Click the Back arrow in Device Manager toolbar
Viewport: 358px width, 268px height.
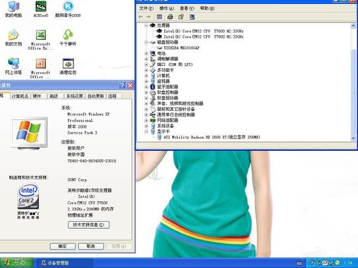(141, 17)
